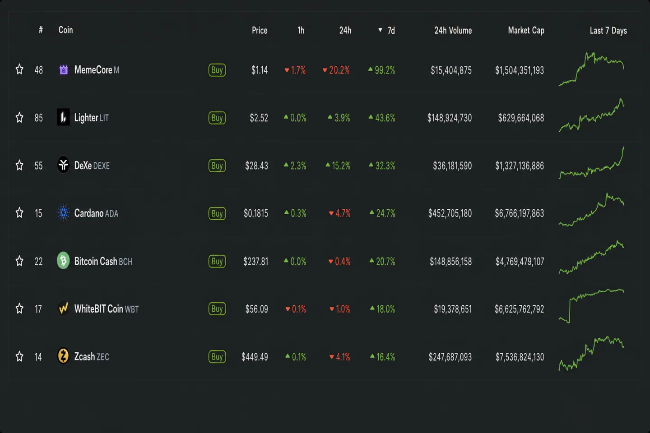Open the Zcash ZEC coin link
Screen dimensions: 650x433
click(92, 356)
